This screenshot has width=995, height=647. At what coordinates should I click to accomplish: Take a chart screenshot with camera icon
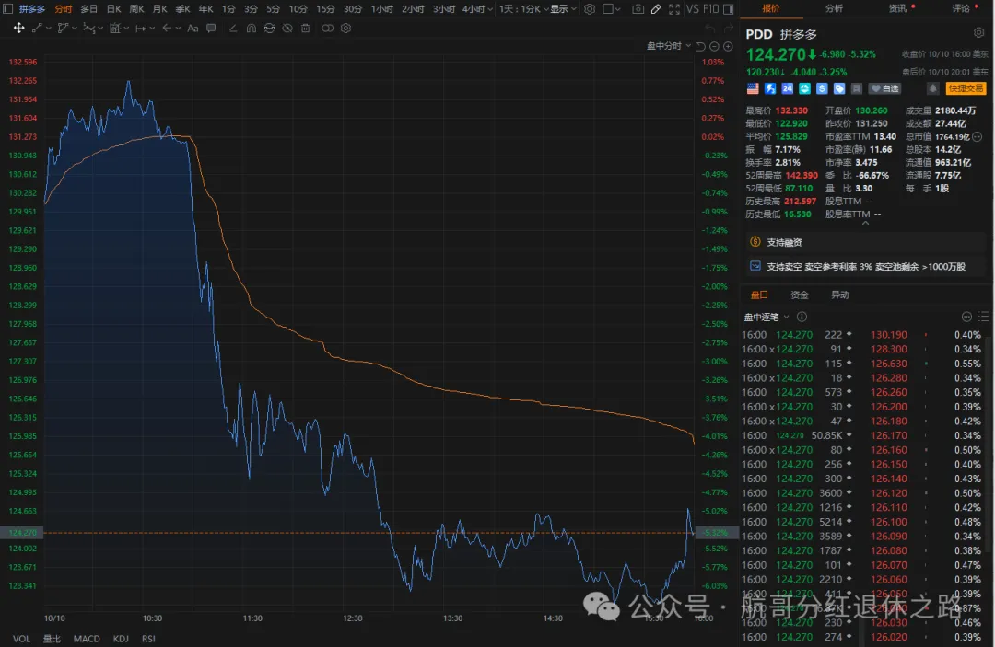(x=638, y=9)
